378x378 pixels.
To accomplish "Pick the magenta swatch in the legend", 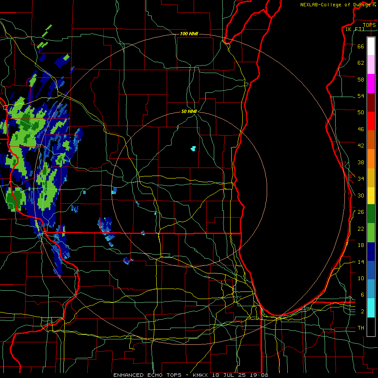I will (x=371, y=84).
